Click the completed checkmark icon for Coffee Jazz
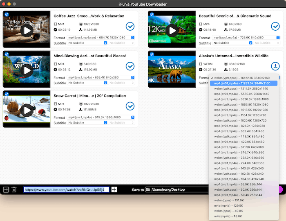 130,27
